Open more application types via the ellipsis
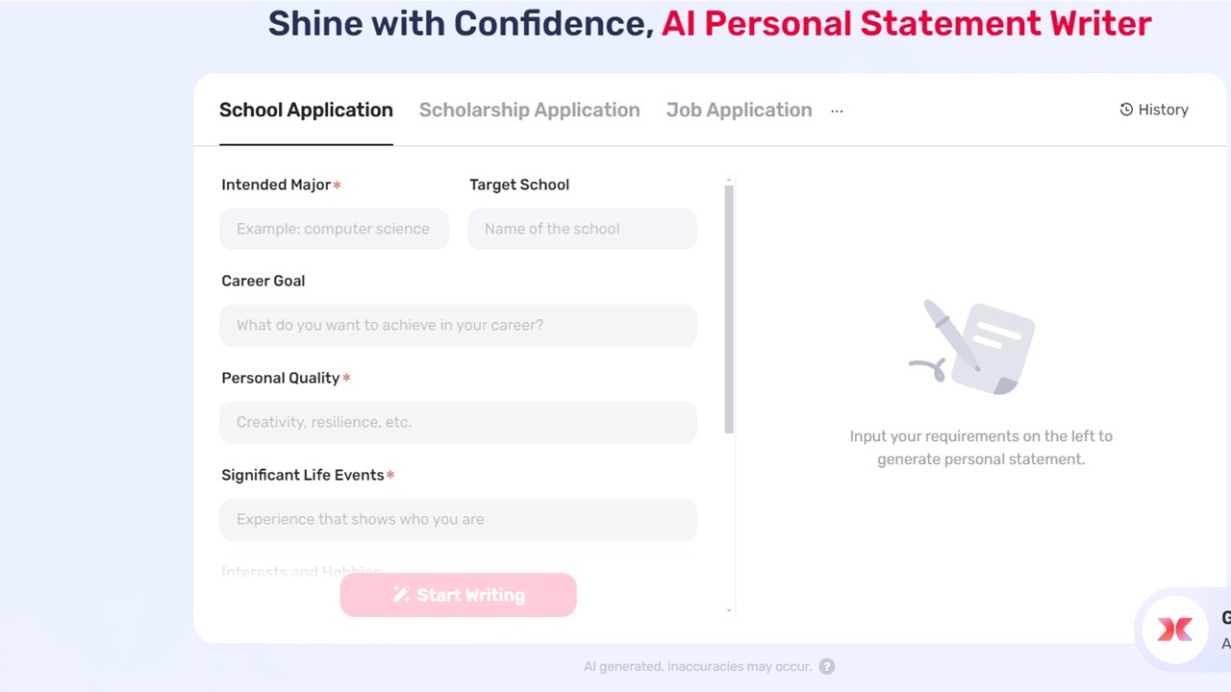Screen dimensions: 1231x692 click(x=836, y=110)
